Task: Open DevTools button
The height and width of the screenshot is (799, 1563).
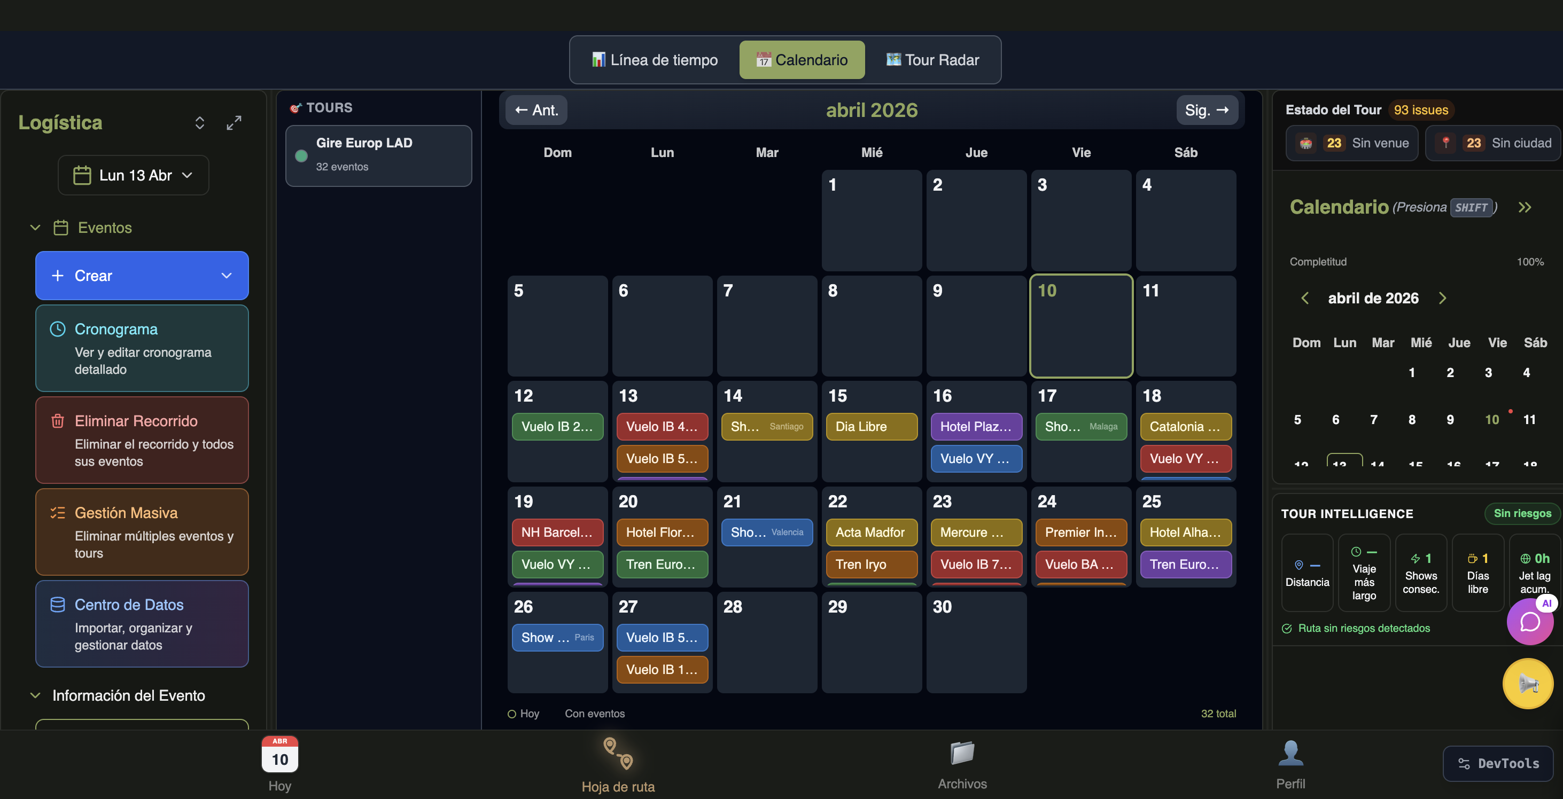Action: click(x=1498, y=764)
